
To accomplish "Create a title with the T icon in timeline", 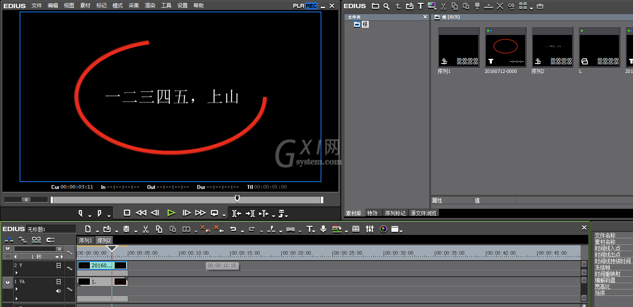I will [309, 229].
